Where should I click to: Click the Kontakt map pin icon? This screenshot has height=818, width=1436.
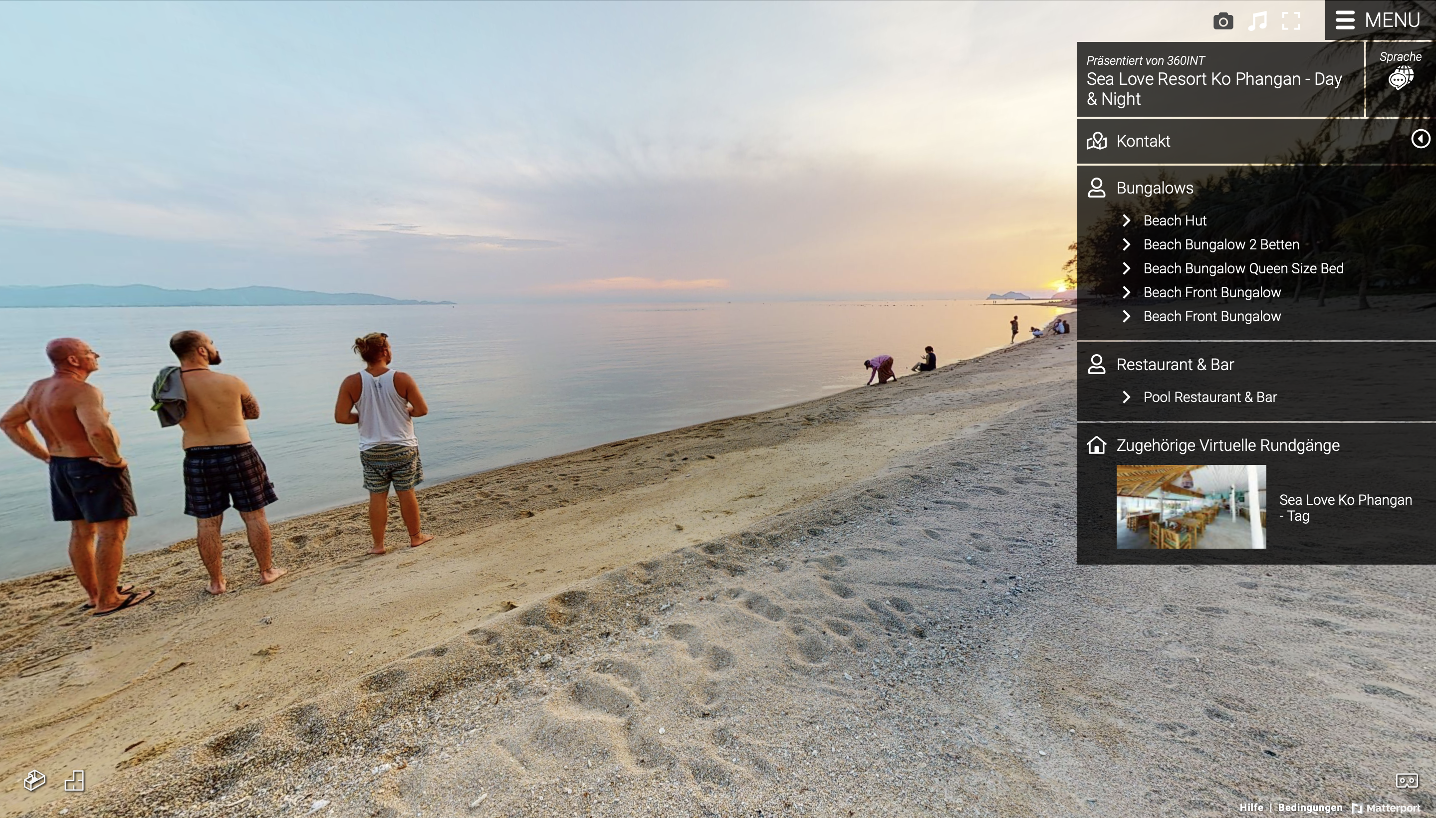(x=1097, y=141)
